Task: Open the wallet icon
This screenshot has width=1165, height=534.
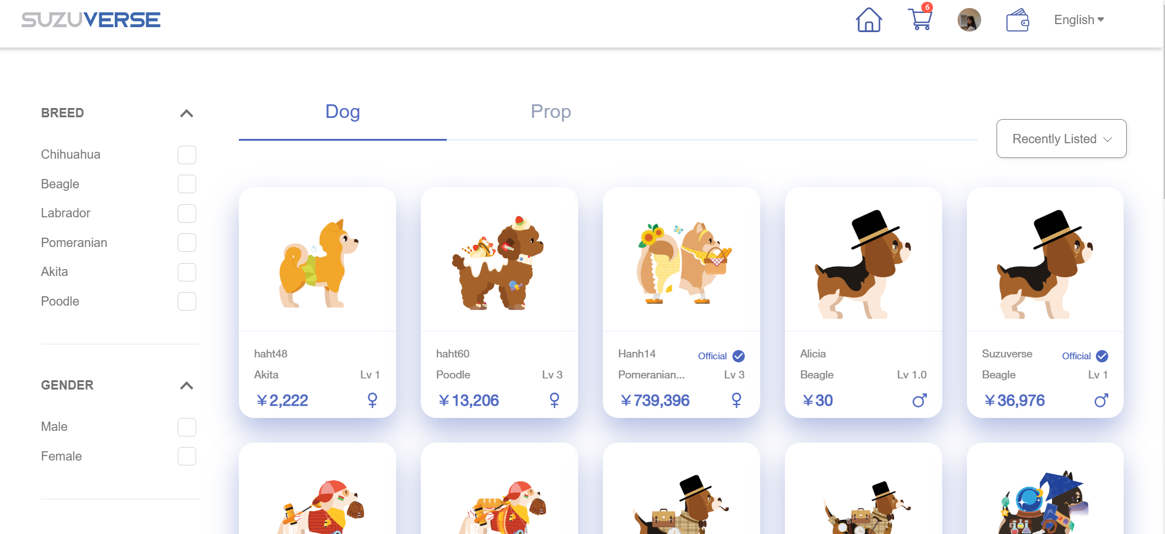Action: point(1017,21)
